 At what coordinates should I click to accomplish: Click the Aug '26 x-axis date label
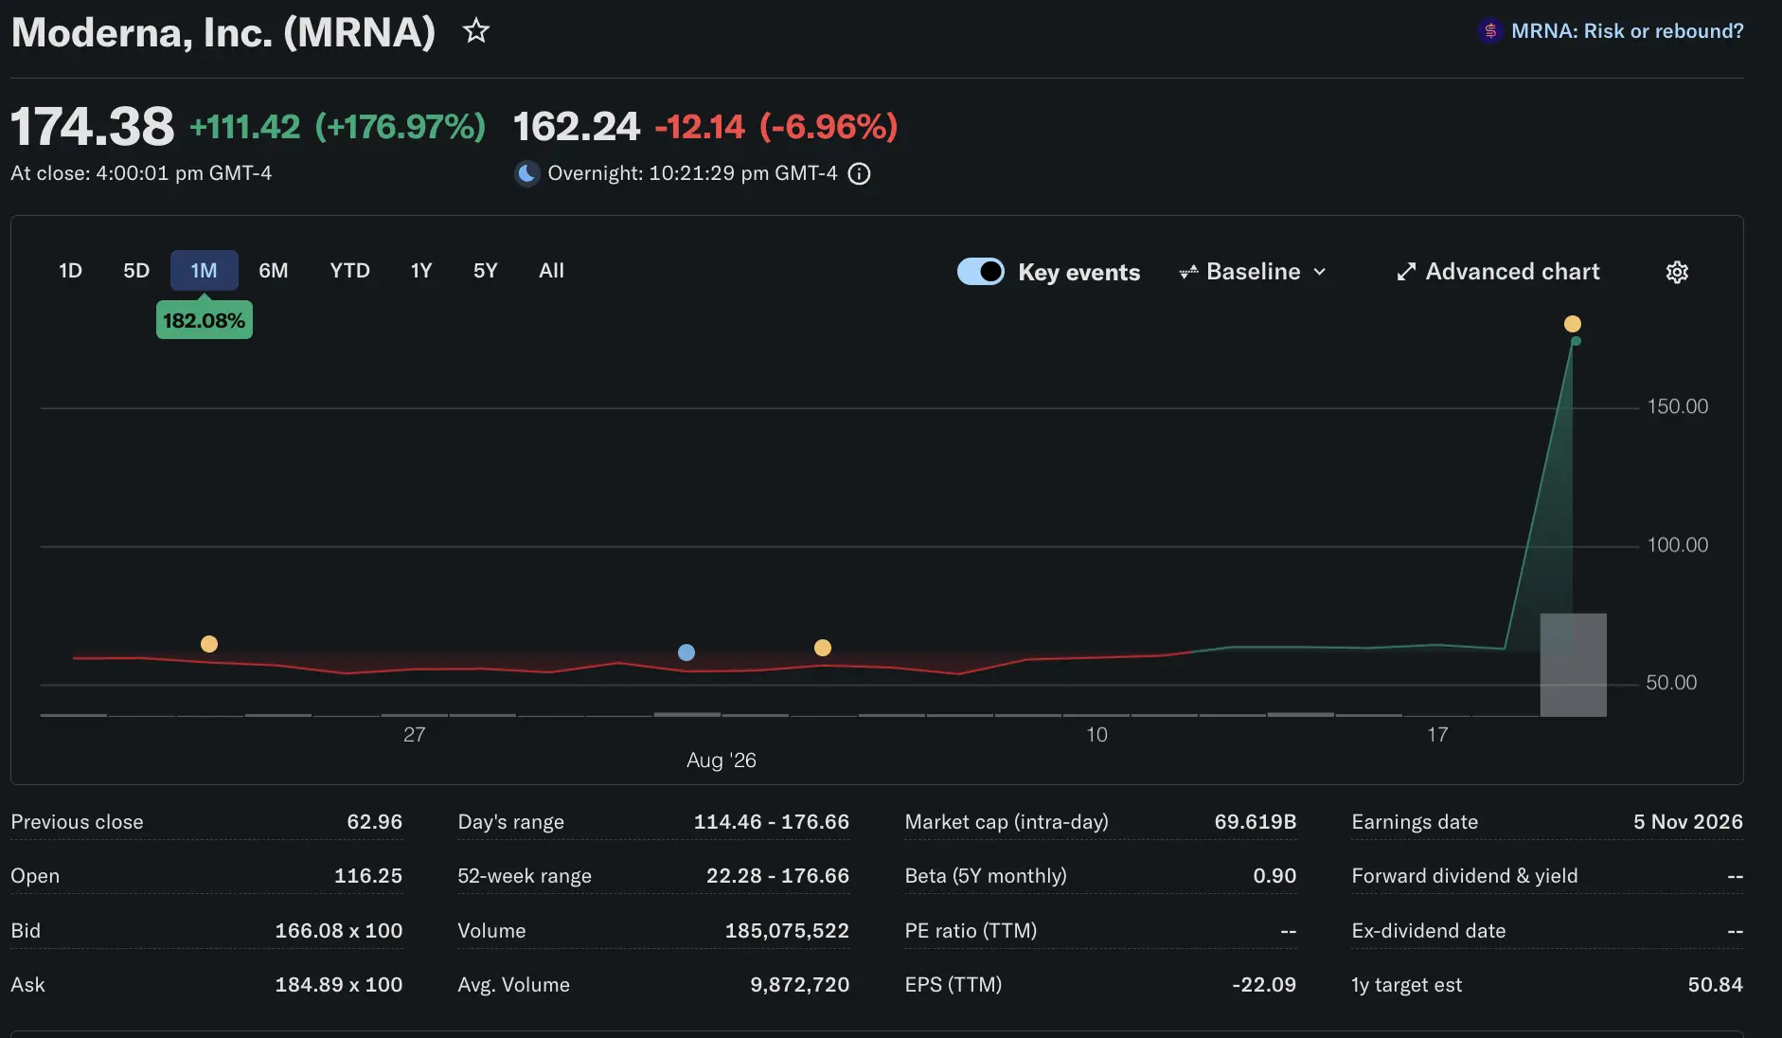coord(721,761)
